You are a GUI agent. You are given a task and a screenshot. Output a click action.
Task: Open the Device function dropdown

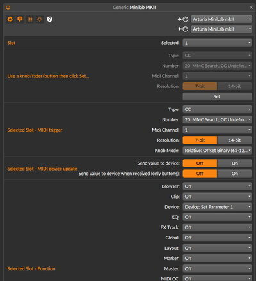(217, 207)
